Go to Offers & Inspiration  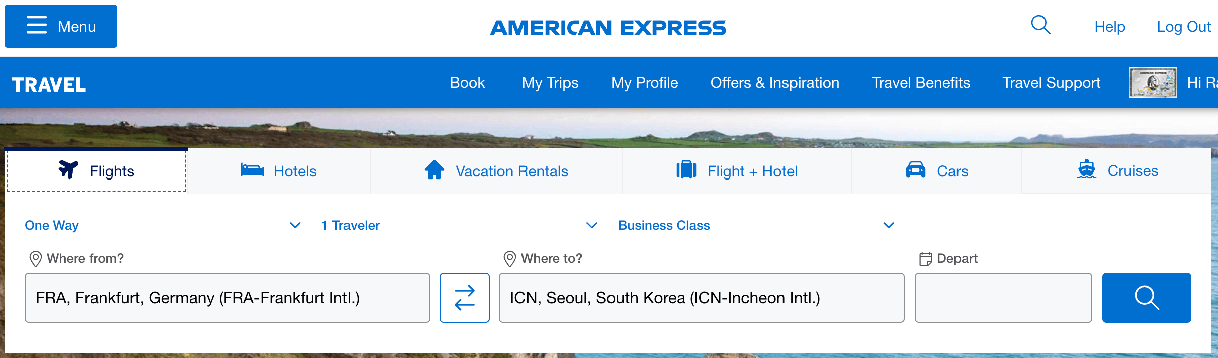[774, 83]
